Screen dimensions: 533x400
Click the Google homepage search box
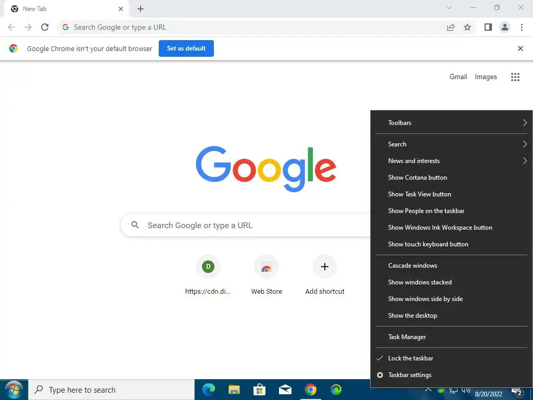[246, 225]
